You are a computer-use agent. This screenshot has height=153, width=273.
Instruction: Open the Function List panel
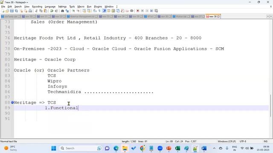[x=122, y=11]
